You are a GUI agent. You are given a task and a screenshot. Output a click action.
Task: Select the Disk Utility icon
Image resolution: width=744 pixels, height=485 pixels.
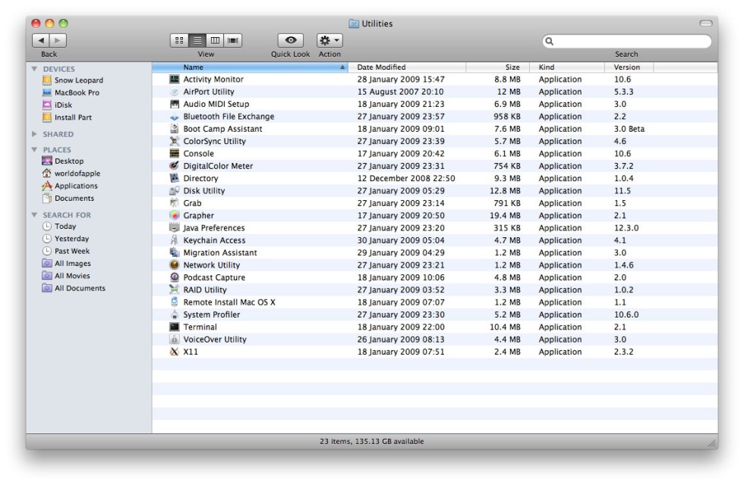click(174, 191)
